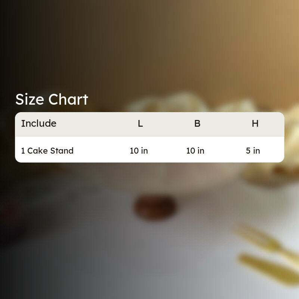Screen dimensions: 299x299
Task: Click the 10 in value under B
Action: 195,151
